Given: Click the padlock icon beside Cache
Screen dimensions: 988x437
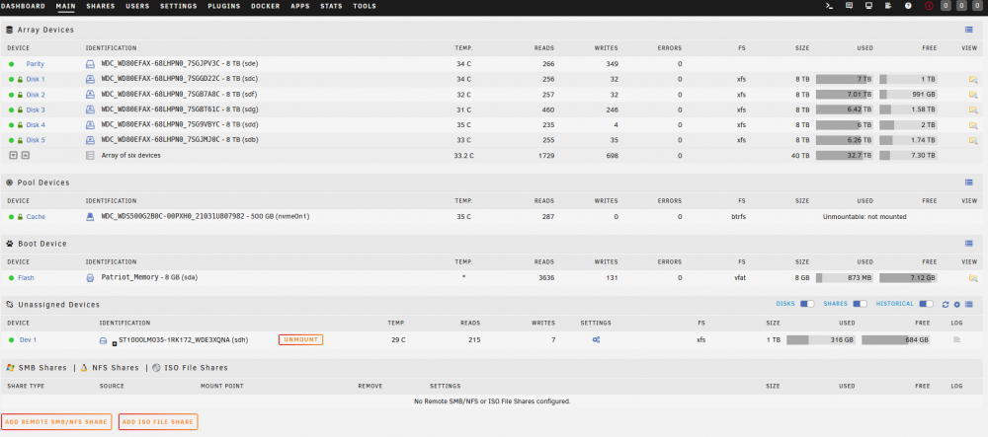Looking at the screenshot, I should (20, 216).
